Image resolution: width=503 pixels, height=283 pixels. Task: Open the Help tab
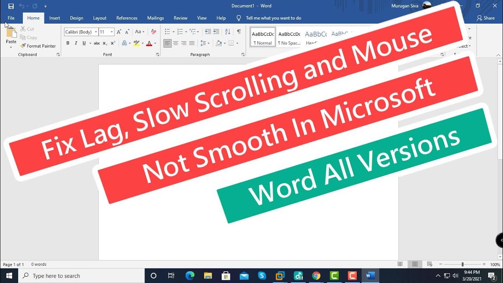point(221,18)
